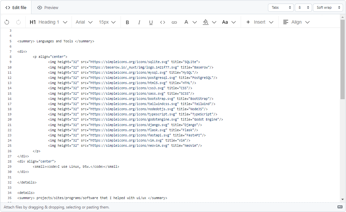Click the closing details tag line
Screen dimensions: 346x212
(27, 183)
